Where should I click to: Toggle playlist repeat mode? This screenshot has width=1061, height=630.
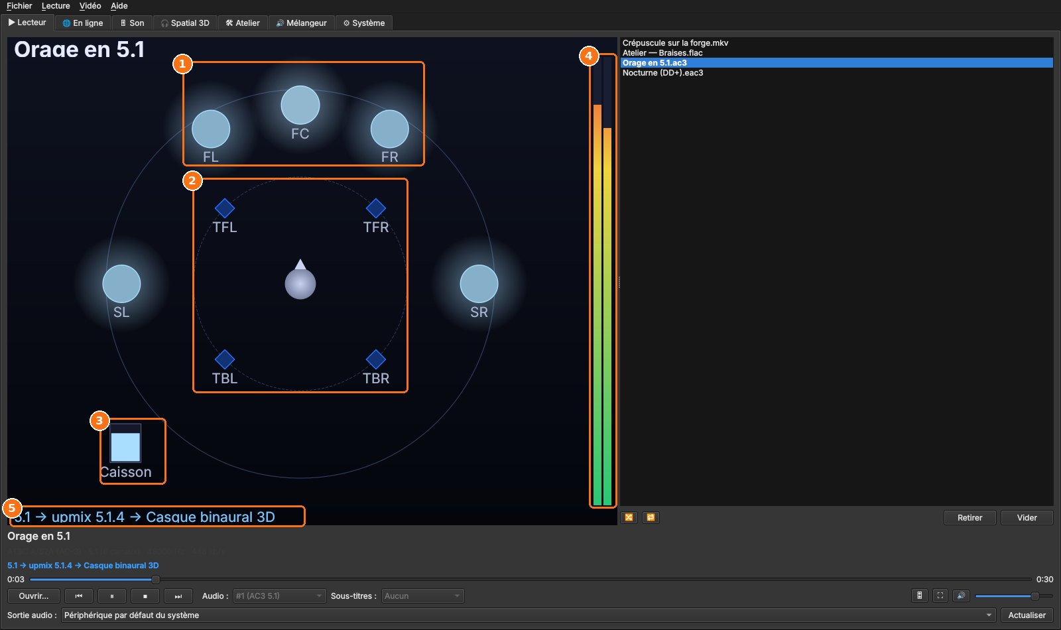coord(651,517)
